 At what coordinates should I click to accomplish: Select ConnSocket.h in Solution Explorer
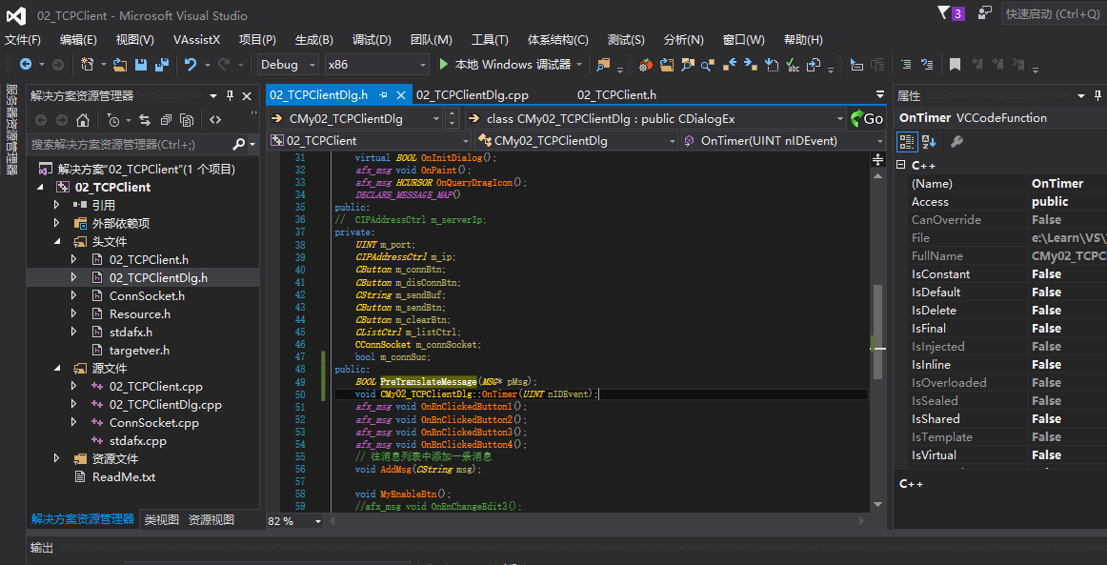(x=147, y=296)
